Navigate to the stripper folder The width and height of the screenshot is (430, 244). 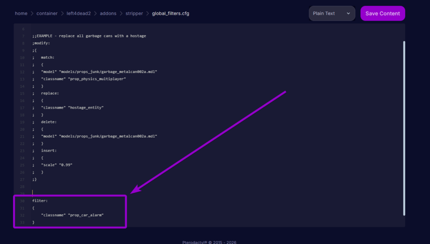pos(134,13)
